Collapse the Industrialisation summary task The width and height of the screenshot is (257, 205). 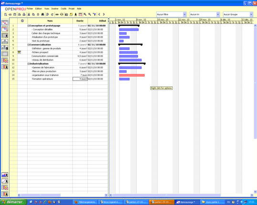pyautogui.click(x=29, y=63)
